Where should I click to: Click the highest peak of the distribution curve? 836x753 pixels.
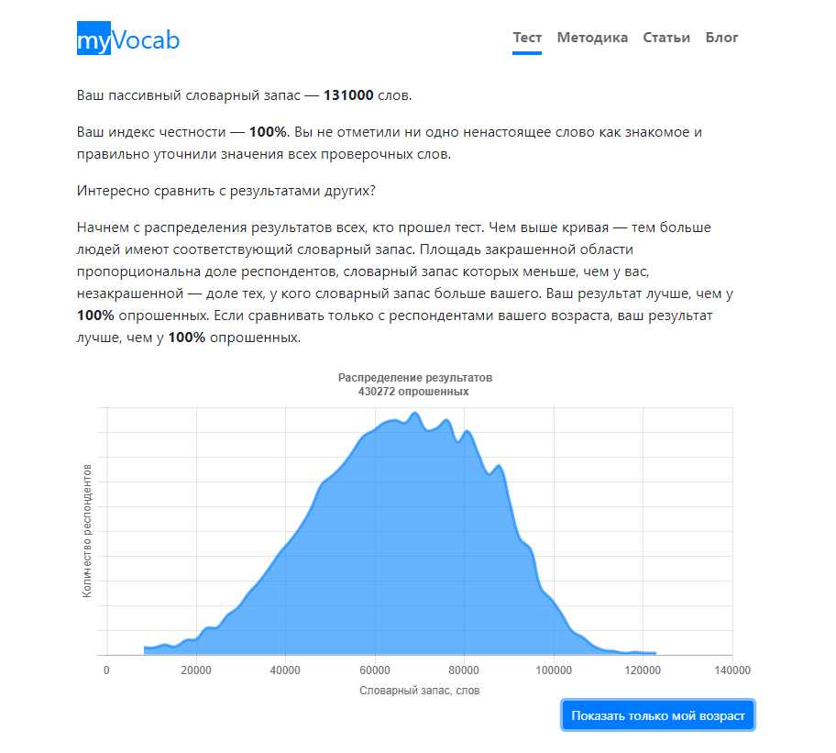[x=415, y=414]
